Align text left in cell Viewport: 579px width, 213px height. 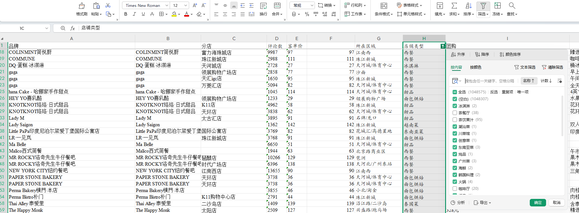point(216,14)
